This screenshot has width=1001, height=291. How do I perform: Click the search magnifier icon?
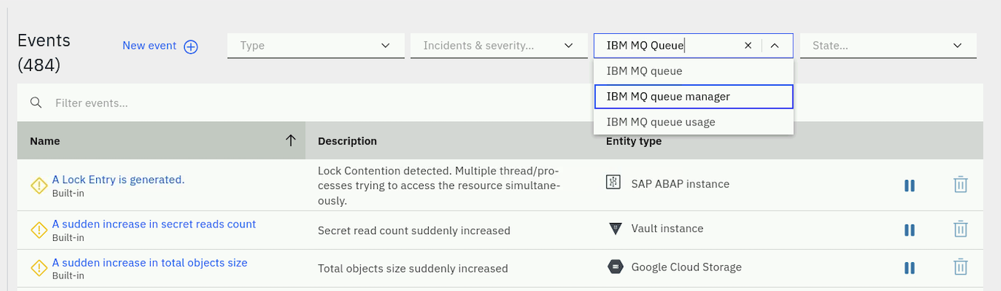(35, 103)
